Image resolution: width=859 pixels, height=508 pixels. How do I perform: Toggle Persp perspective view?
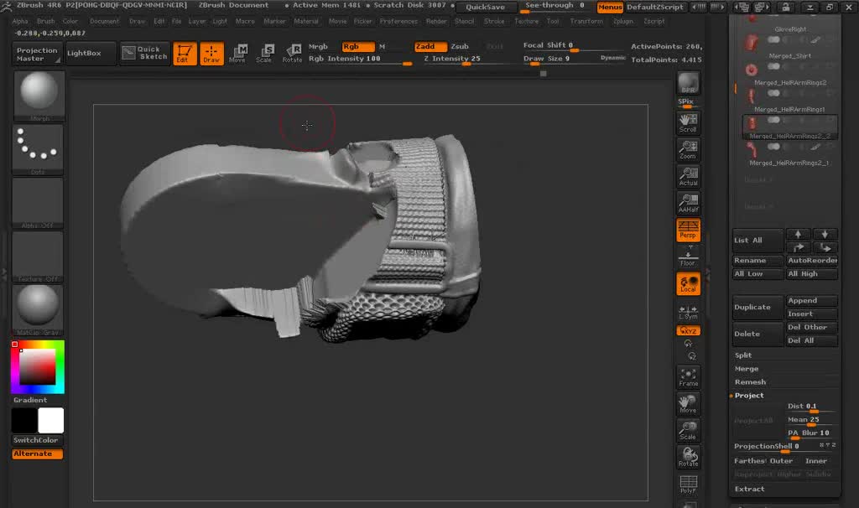tap(688, 230)
